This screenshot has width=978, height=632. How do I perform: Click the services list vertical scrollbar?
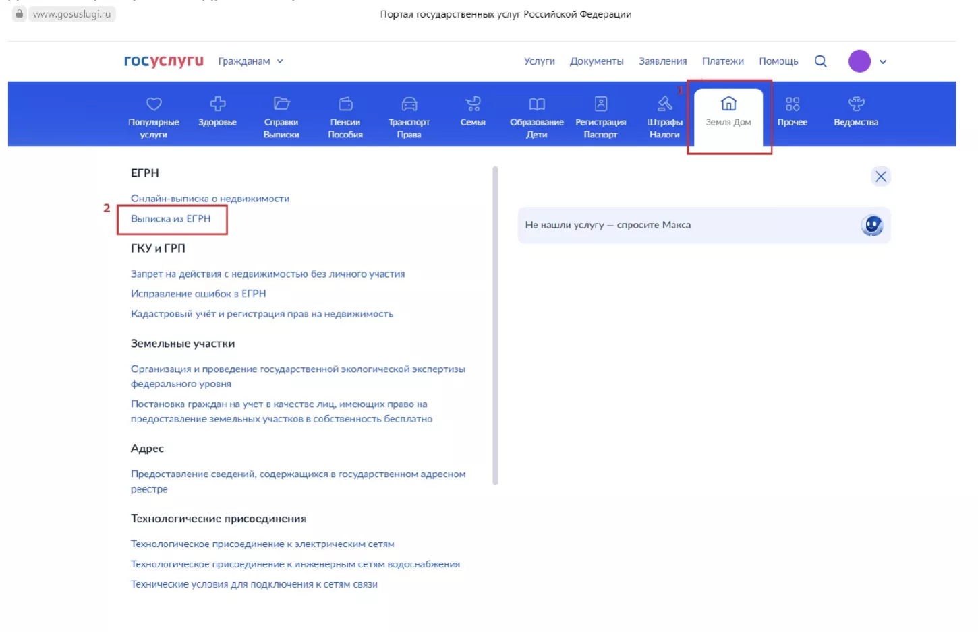[495, 325]
